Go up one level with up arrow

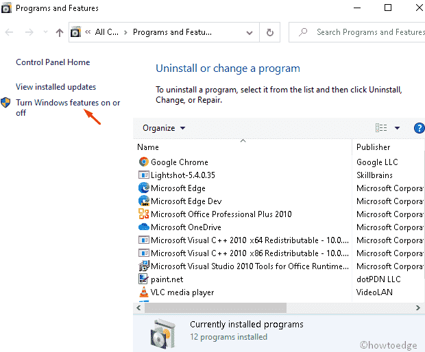[60, 33]
